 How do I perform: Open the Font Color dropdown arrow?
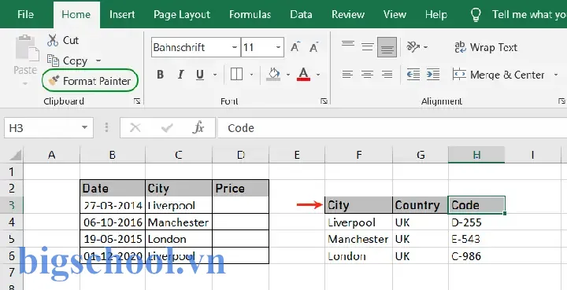pos(318,75)
